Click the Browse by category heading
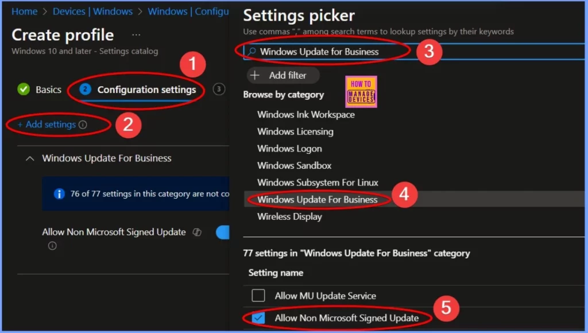 [x=284, y=95]
